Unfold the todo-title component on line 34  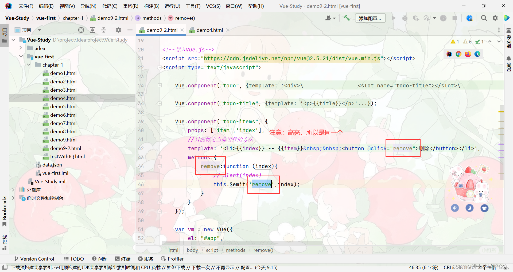point(160,103)
